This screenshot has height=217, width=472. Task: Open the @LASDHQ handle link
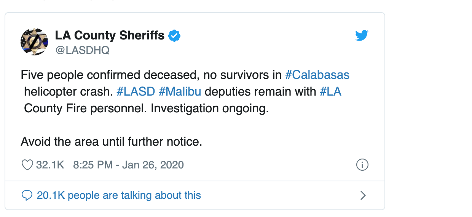(83, 50)
